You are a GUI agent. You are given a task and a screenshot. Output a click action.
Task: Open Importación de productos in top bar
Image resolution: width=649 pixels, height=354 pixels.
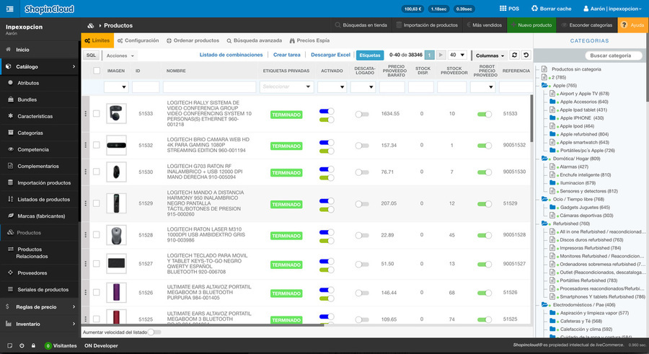[x=427, y=25]
